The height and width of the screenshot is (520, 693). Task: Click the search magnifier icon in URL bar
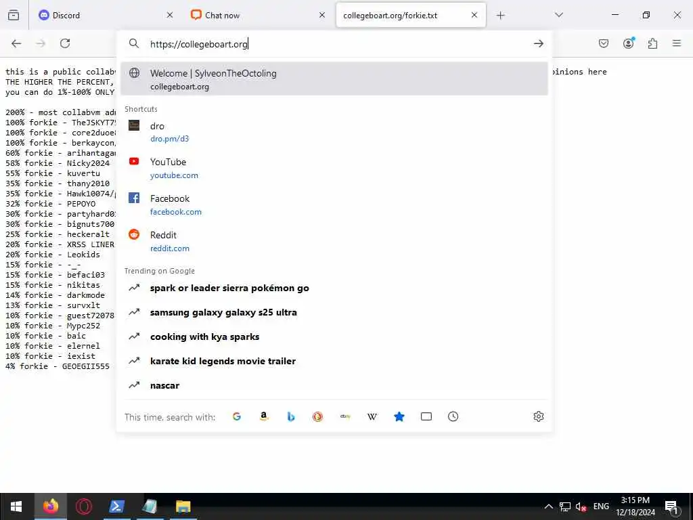pyautogui.click(x=134, y=43)
